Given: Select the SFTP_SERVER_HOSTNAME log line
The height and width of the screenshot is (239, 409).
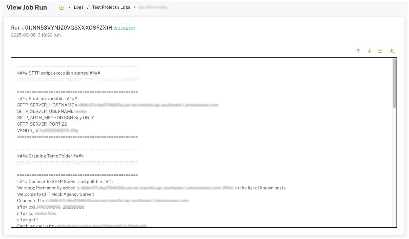Looking at the screenshot, I should [117, 105].
